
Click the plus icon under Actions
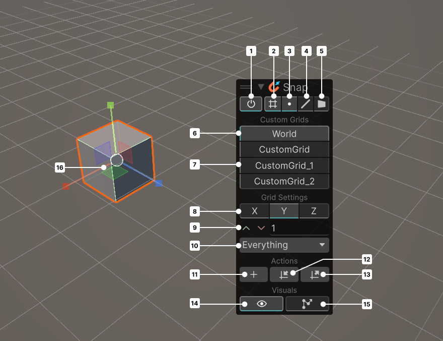pos(254,274)
